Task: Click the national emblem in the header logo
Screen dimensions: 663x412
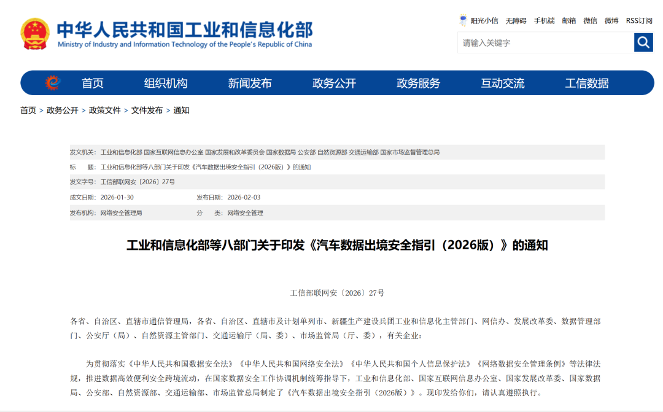Action: click(x=35, y=34)
